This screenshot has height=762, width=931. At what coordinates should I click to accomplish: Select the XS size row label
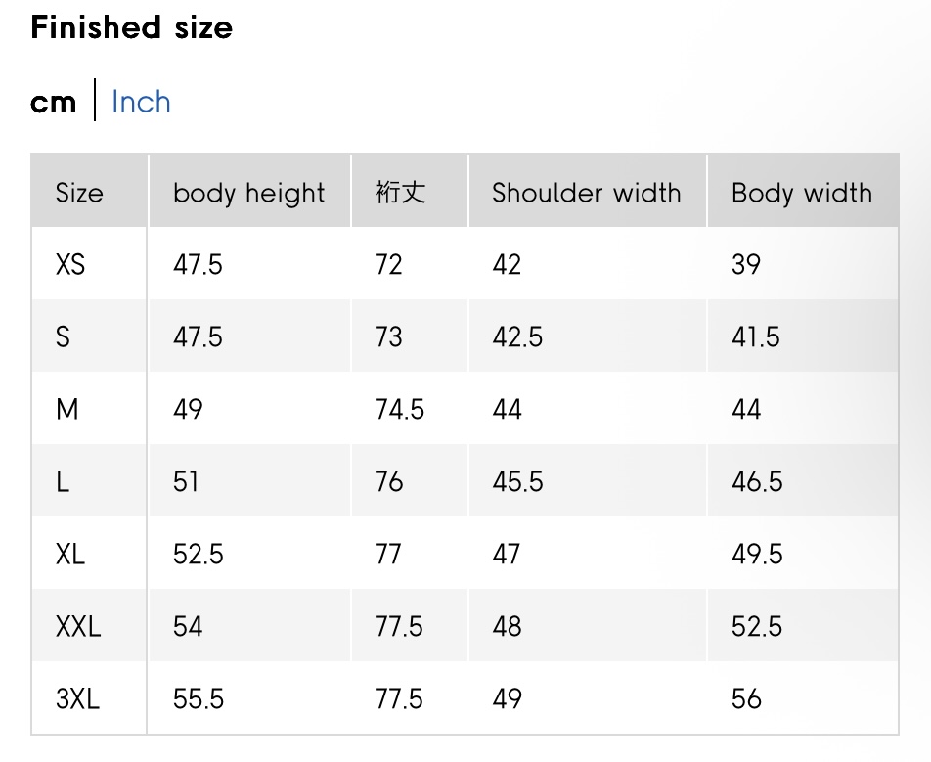coord(70,265)
